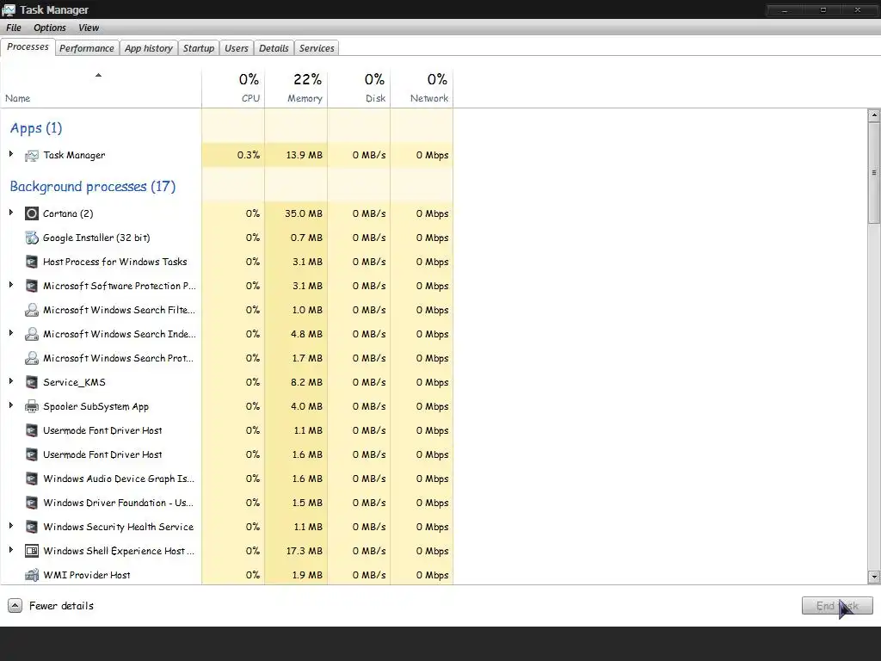The width and height of the screenshot is (881, 661).
Task: Open the View menu
Action: point(89,28)
